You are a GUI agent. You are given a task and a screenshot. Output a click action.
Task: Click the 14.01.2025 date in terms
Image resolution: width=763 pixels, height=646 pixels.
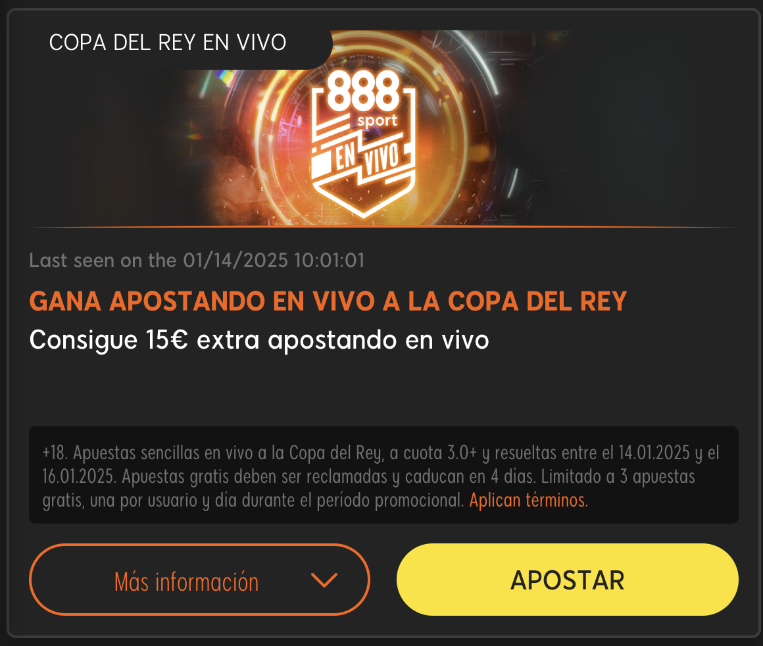[x=654, y=453]
